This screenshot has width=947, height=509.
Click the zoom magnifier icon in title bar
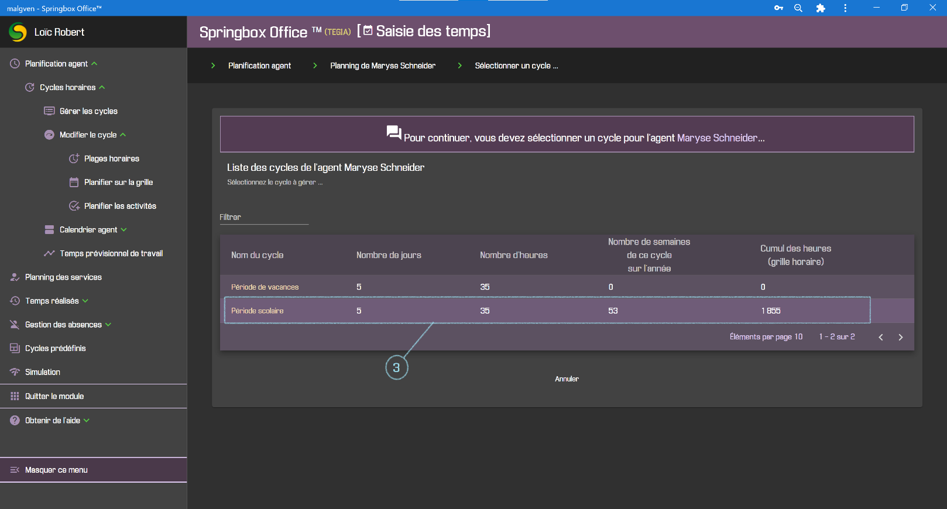tap(798, 8)
